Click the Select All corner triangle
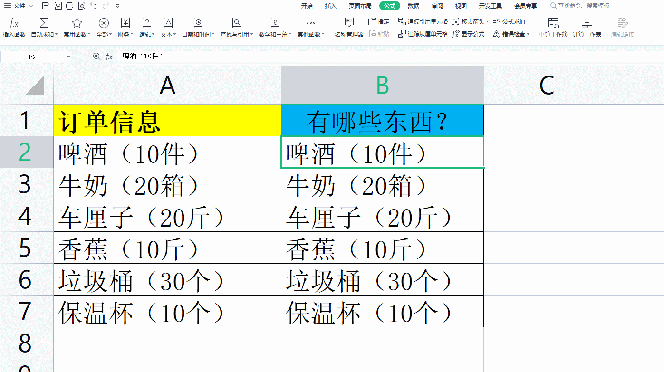 point(34,86)
